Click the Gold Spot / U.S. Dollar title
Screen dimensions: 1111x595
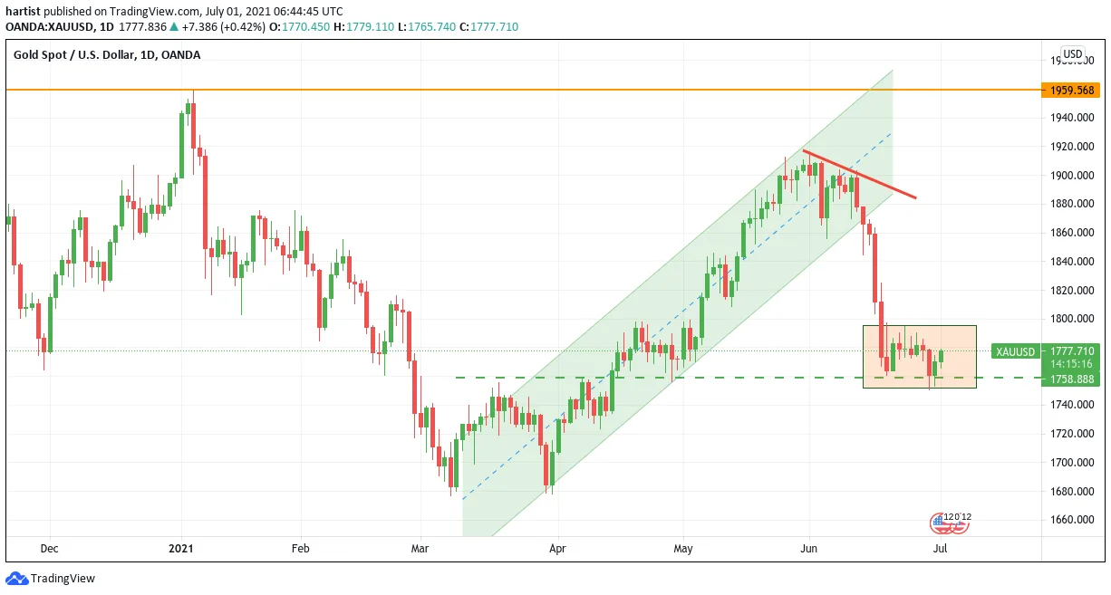pos(107,55)
